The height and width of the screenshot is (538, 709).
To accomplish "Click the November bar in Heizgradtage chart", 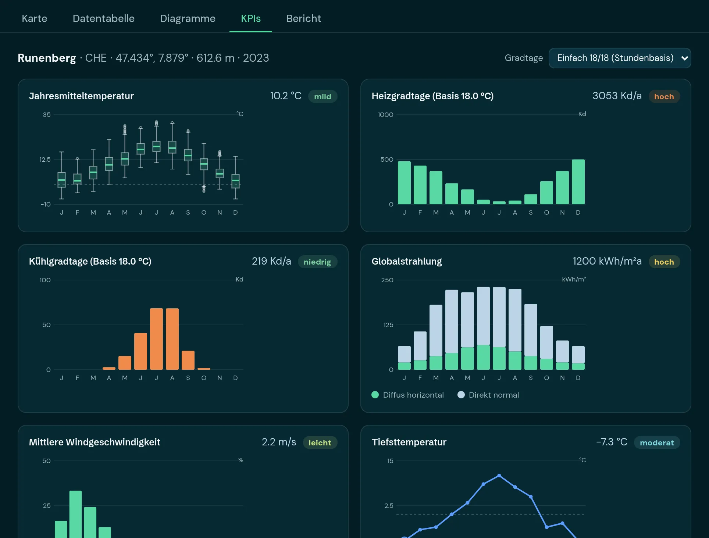I will pyautogui.click(x=562, y=187).
